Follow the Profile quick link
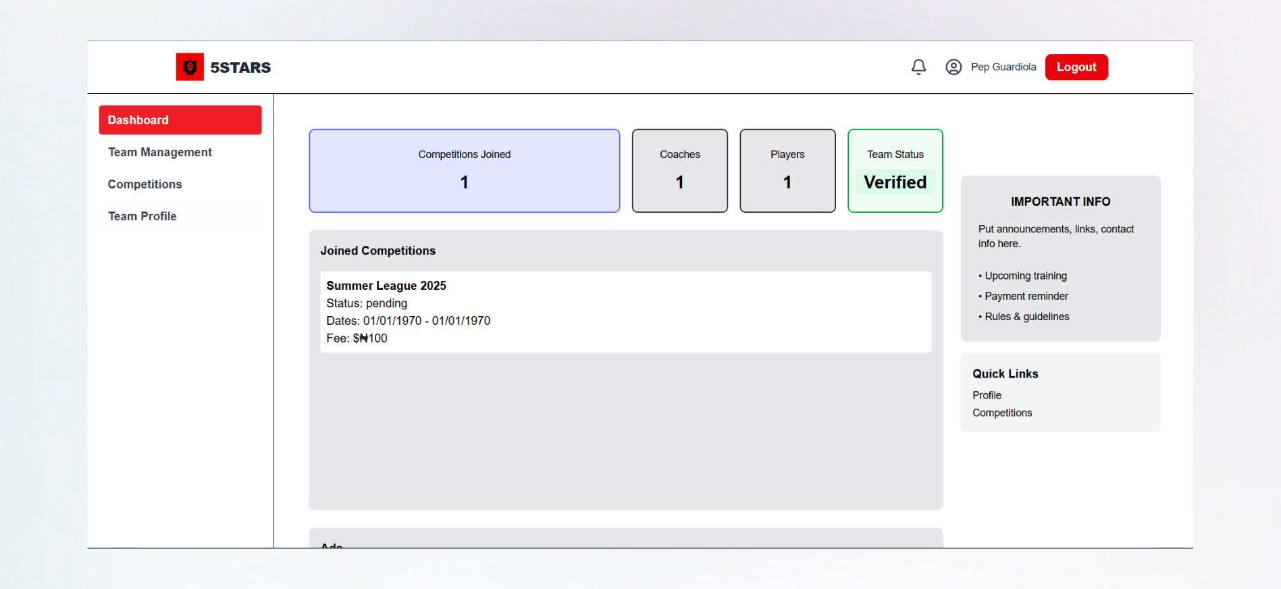The image size is (1281, 589). click(x=987, y=395)
